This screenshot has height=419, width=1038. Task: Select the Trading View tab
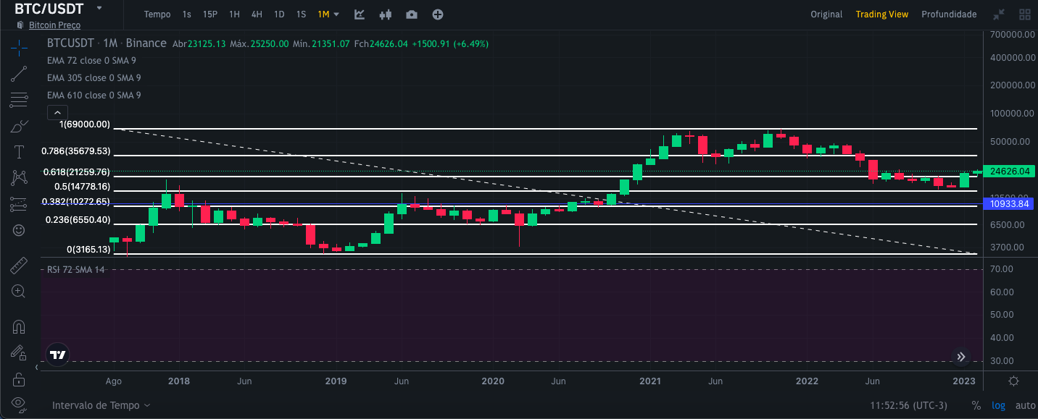[x=882, y=14]
